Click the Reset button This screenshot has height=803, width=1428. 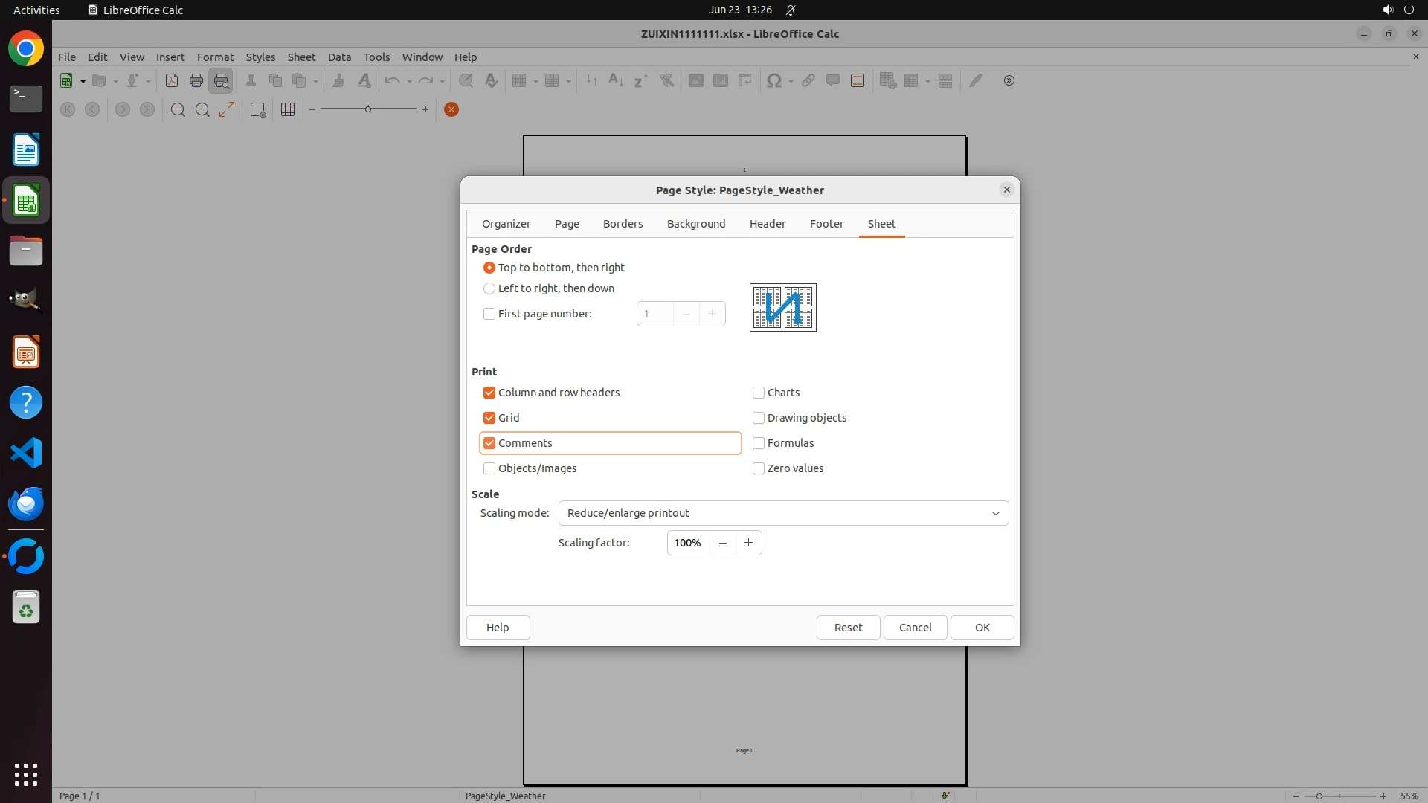(848, 628)
